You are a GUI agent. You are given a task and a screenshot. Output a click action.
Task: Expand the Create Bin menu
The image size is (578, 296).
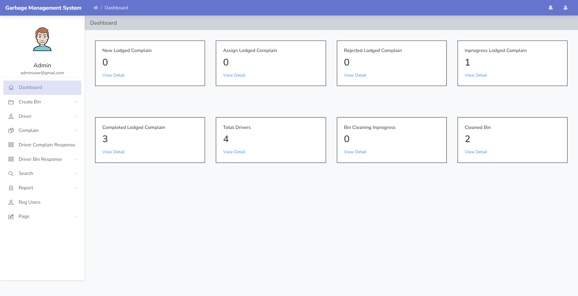(x=76, y=102)
